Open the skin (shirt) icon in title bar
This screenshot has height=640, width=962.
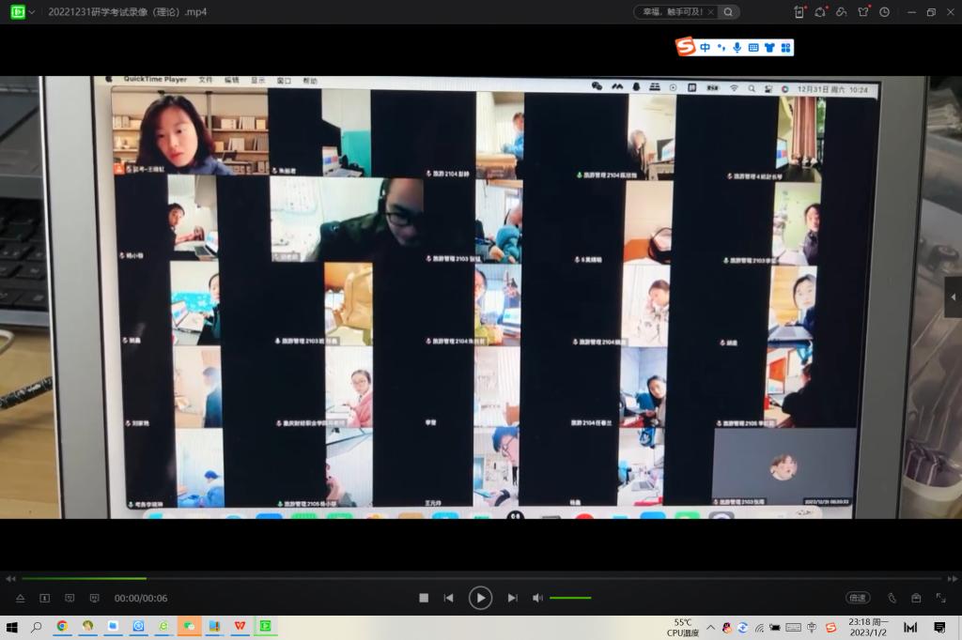(x=863, y=12)
